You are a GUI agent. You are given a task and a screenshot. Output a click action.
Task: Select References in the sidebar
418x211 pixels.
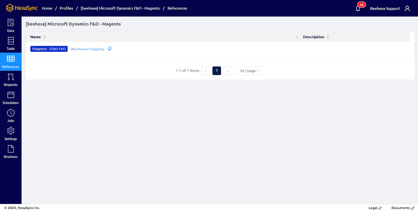coord(11,62)
